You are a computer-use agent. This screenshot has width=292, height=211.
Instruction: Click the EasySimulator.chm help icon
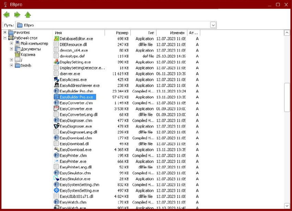coord(56,173)
